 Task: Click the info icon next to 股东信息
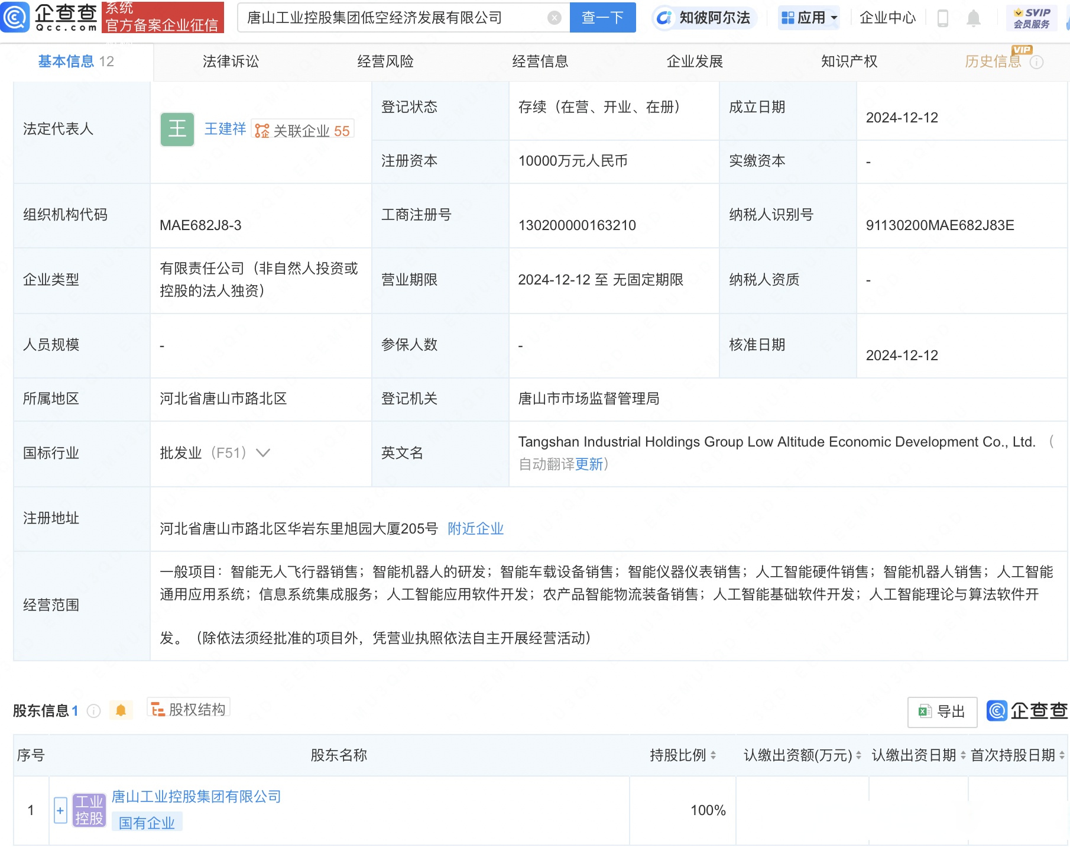pyautogui.click(x=93, y=711)
